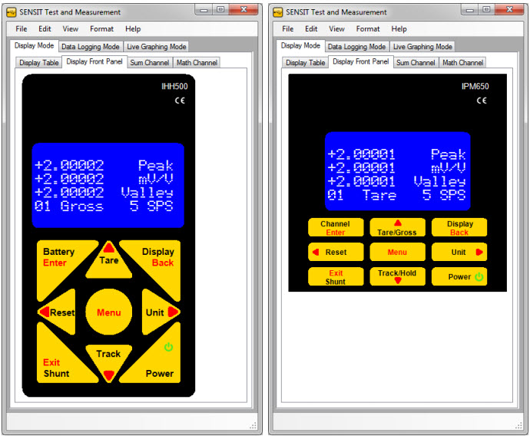Click Channel/Enter key on IPM650 panel
This screenshot has height=436, width=530.
click(336, 228)
